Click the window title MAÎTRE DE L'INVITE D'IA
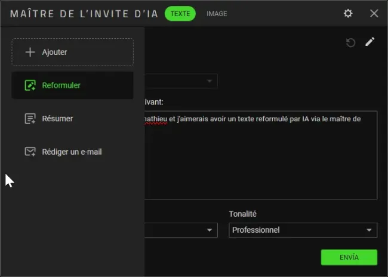The height and width of the screenshot is (277, 388). pyautogui.click(x=84, y=14)
